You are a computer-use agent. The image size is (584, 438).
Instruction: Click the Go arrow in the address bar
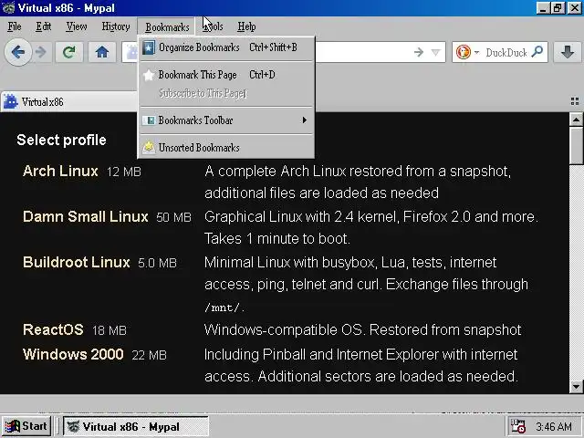(x=419, y=52)
